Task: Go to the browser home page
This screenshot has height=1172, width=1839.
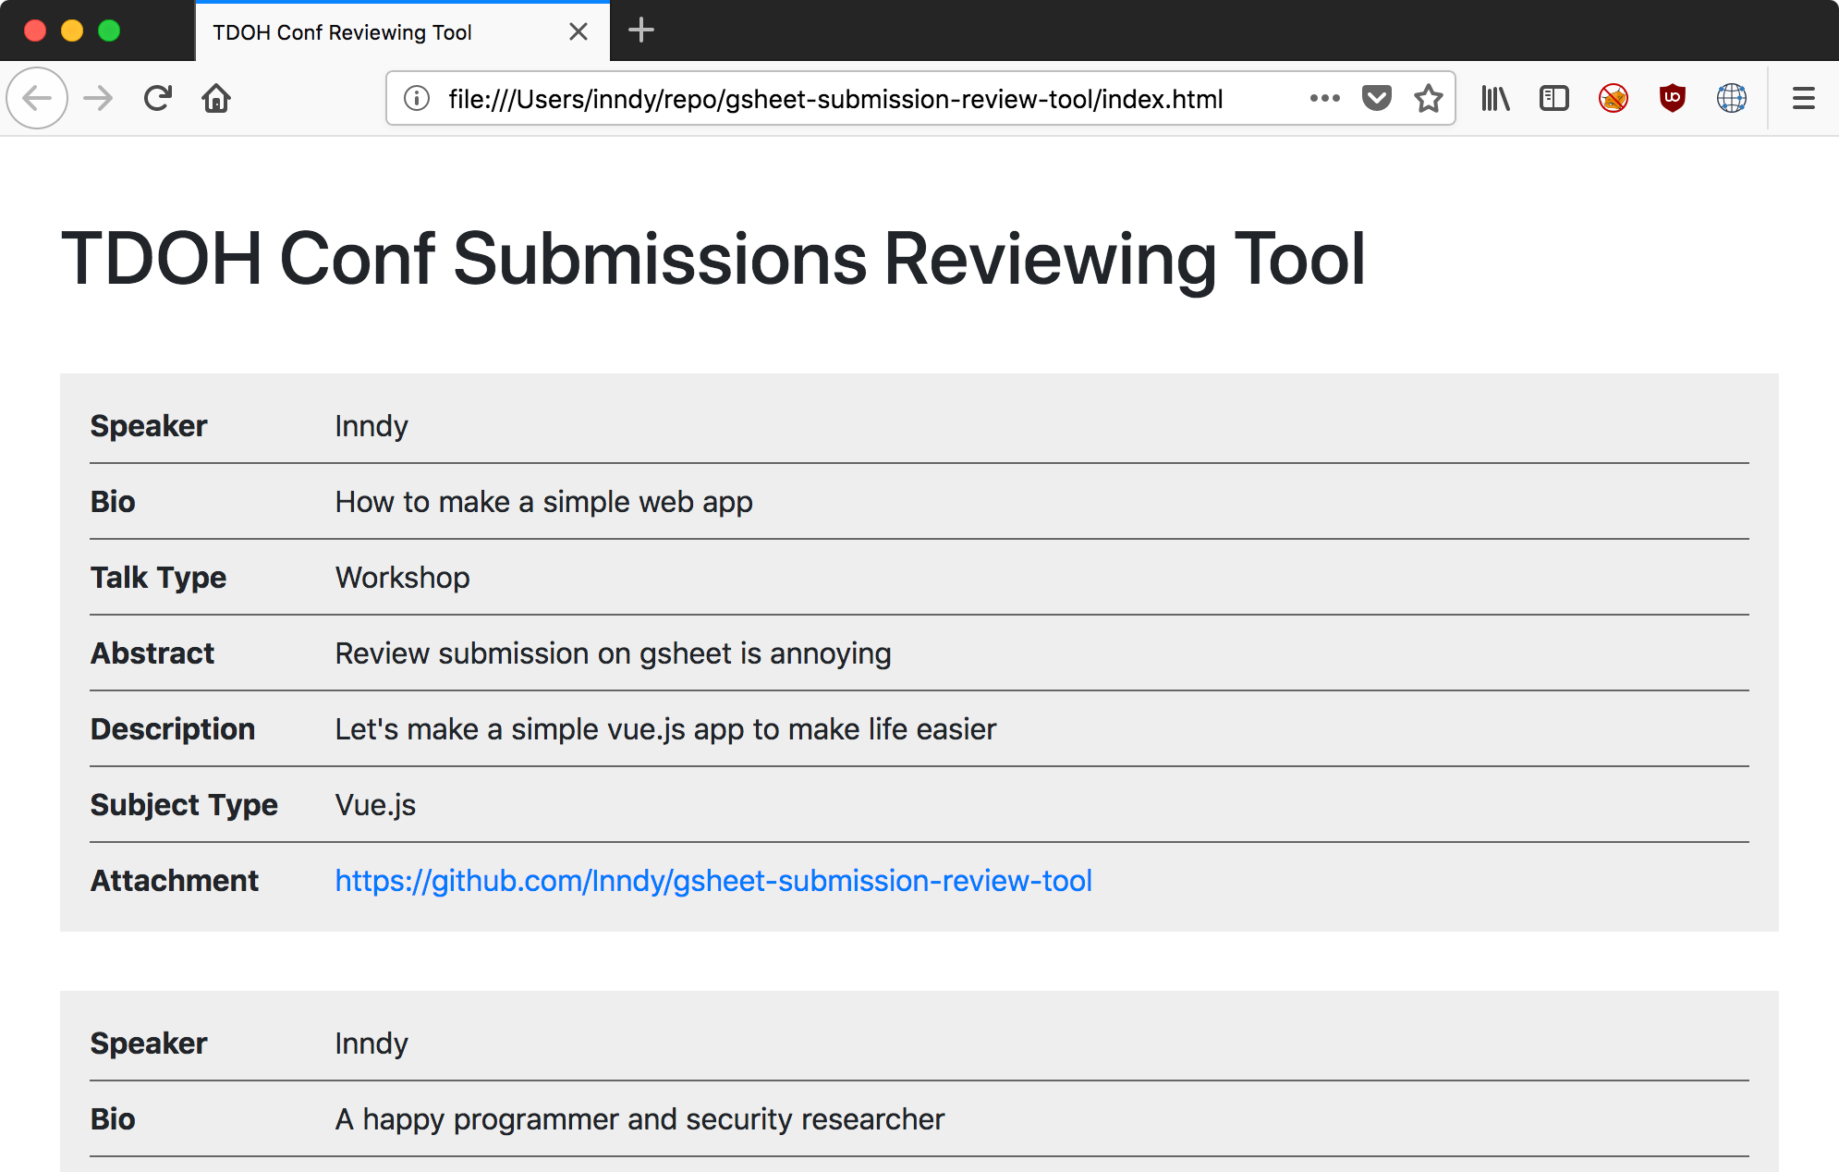Action: pyautogui.click(x=216, y=98)
